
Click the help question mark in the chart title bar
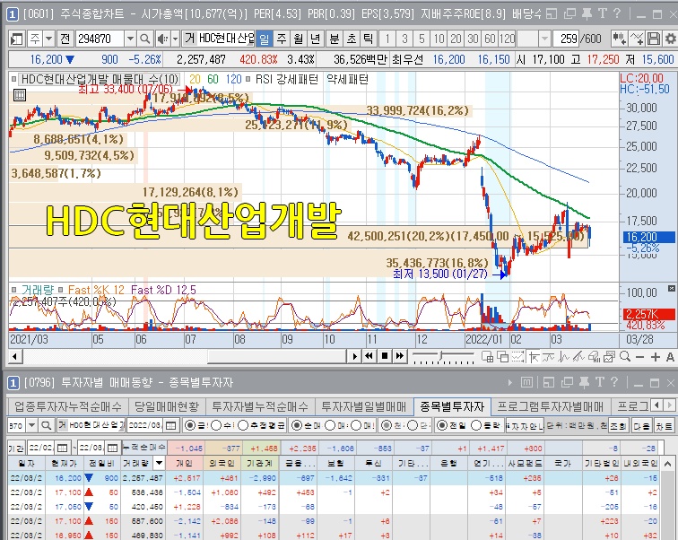(x=617, y=13)
